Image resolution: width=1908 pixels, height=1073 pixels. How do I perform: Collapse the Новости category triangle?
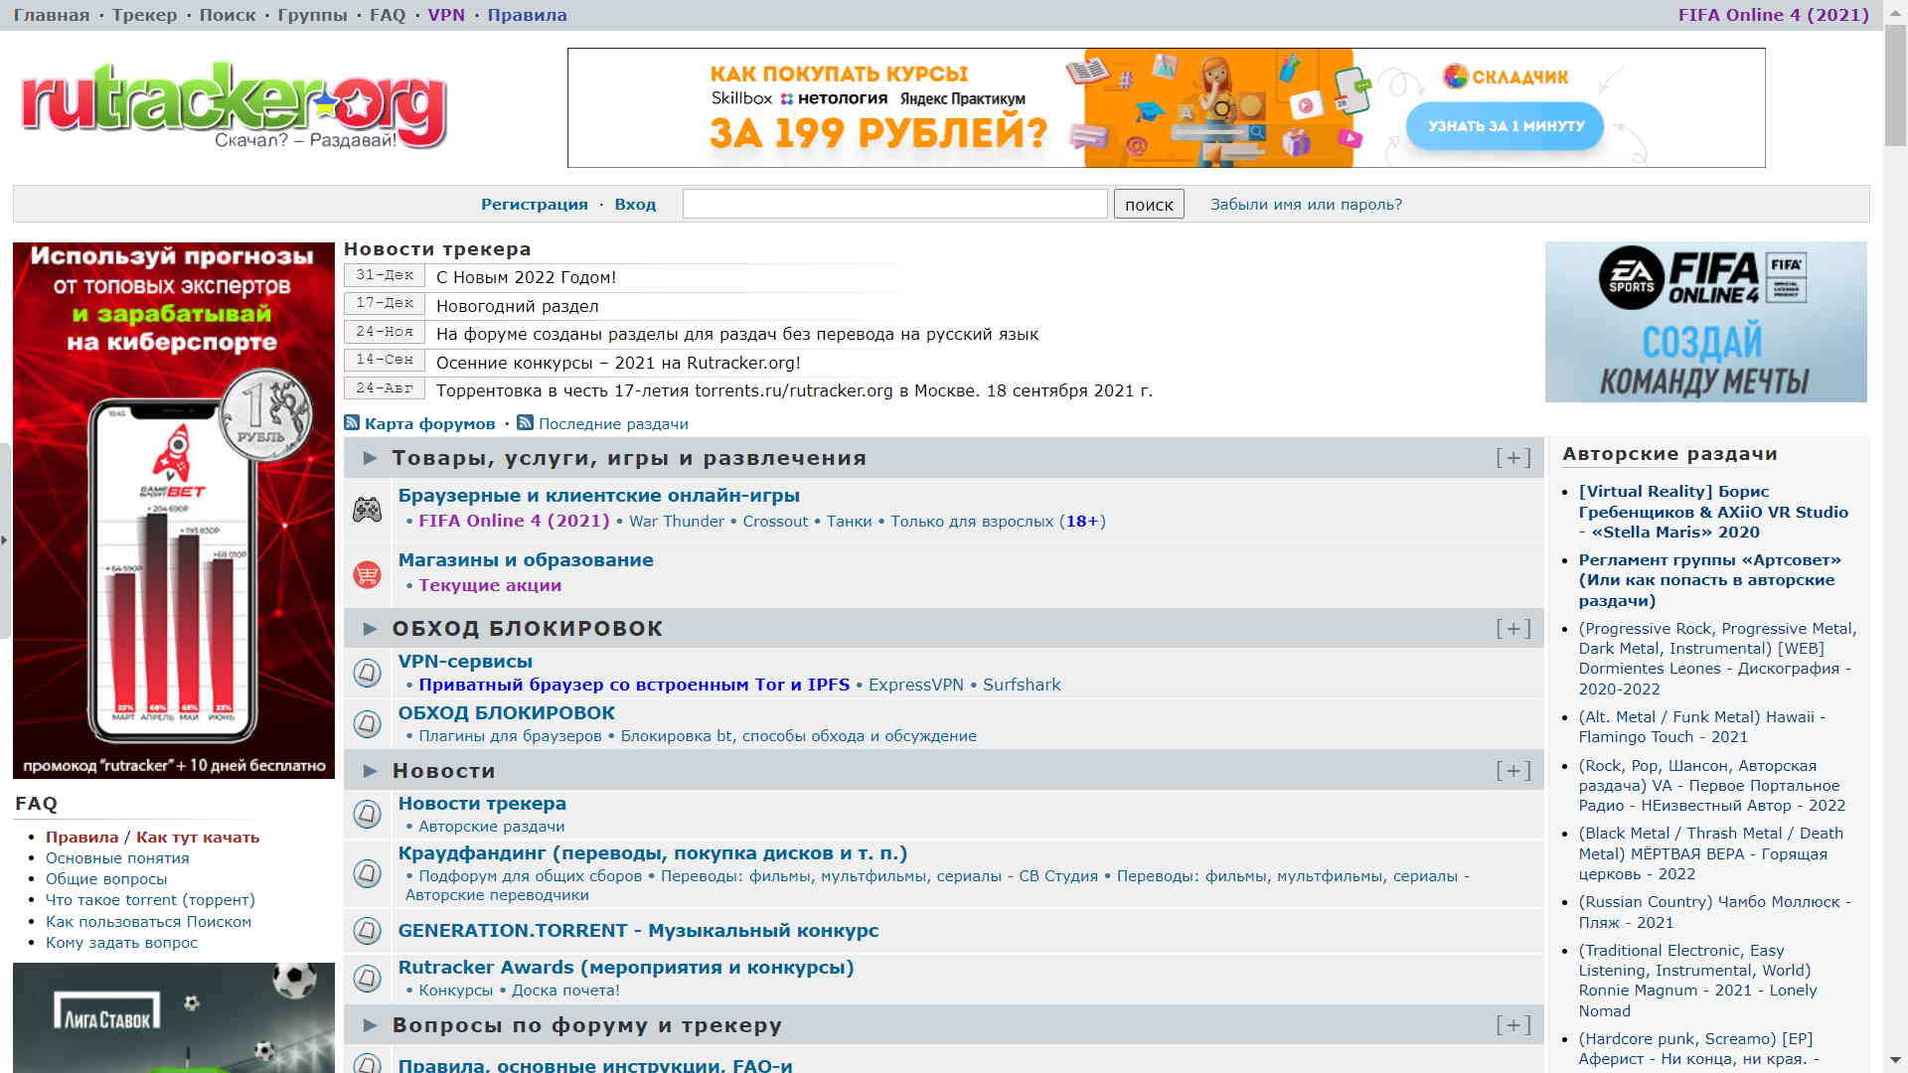(x=371, y=771)
